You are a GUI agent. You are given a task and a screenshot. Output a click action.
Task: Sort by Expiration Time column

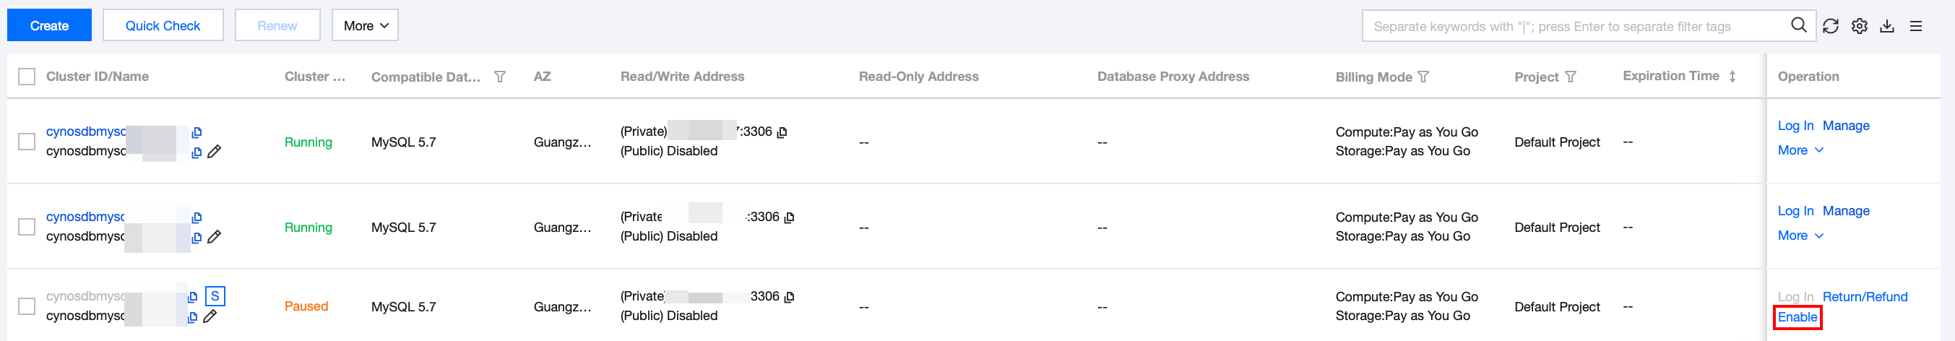pyautogui.click(x=1732, y=77)
